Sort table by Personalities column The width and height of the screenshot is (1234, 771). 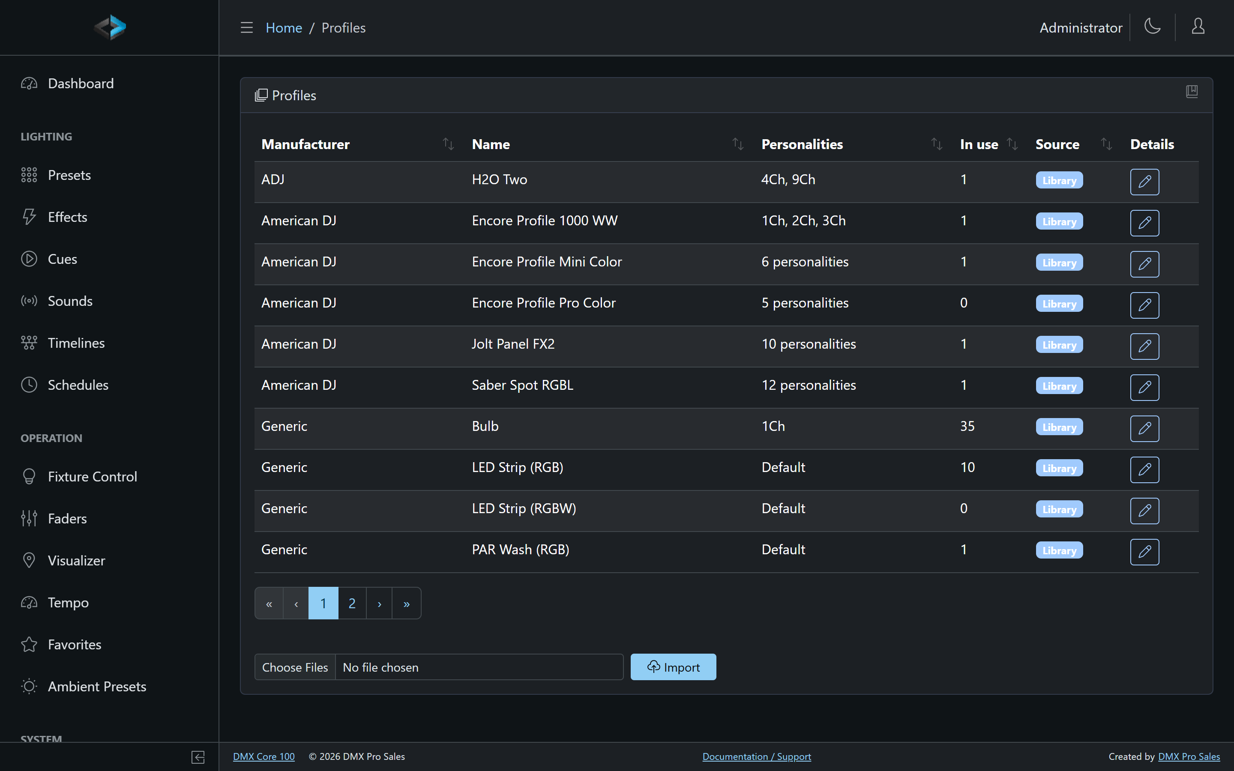[937, 144]
